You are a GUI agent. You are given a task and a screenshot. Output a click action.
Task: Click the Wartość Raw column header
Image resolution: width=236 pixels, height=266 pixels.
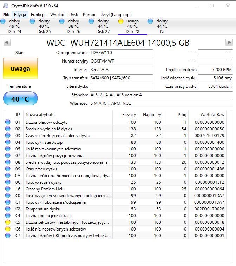tap(212, 115)
